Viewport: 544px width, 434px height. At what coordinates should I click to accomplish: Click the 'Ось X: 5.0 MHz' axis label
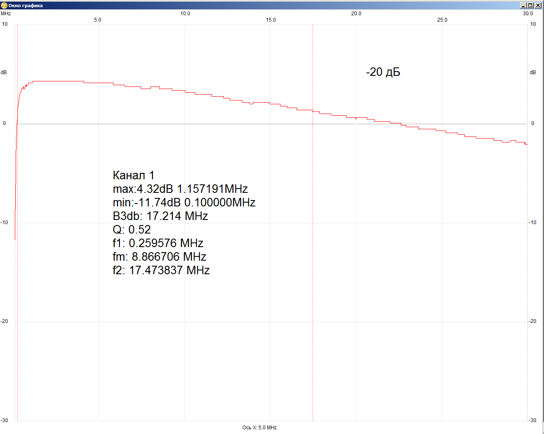pos(260,428)
